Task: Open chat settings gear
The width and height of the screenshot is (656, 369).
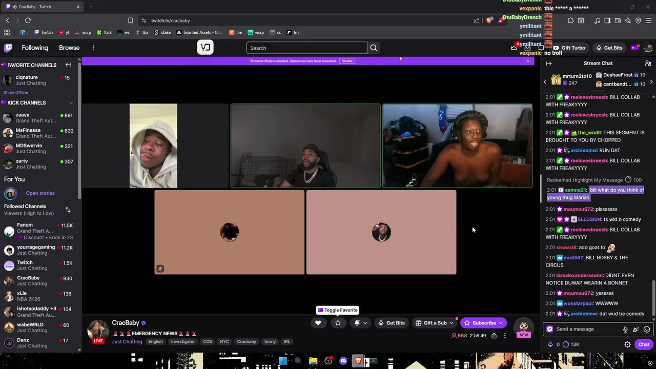Action: (627, 344)
